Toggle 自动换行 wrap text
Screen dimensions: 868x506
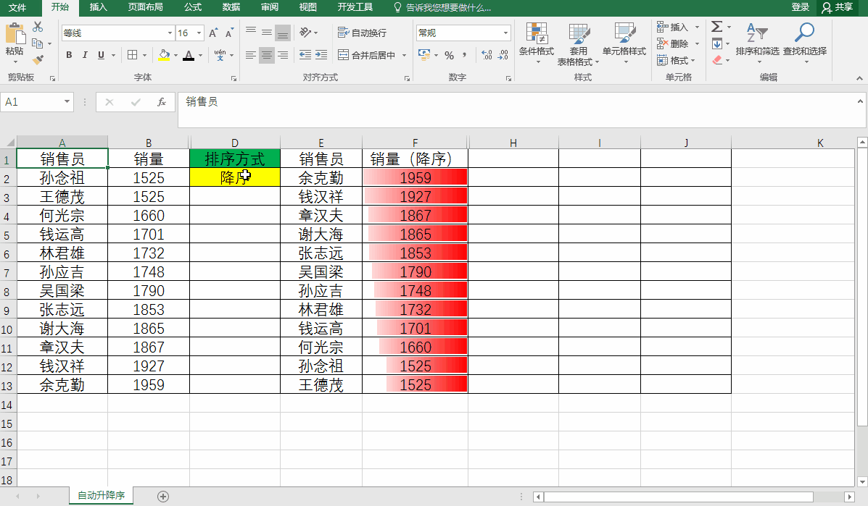363,33
